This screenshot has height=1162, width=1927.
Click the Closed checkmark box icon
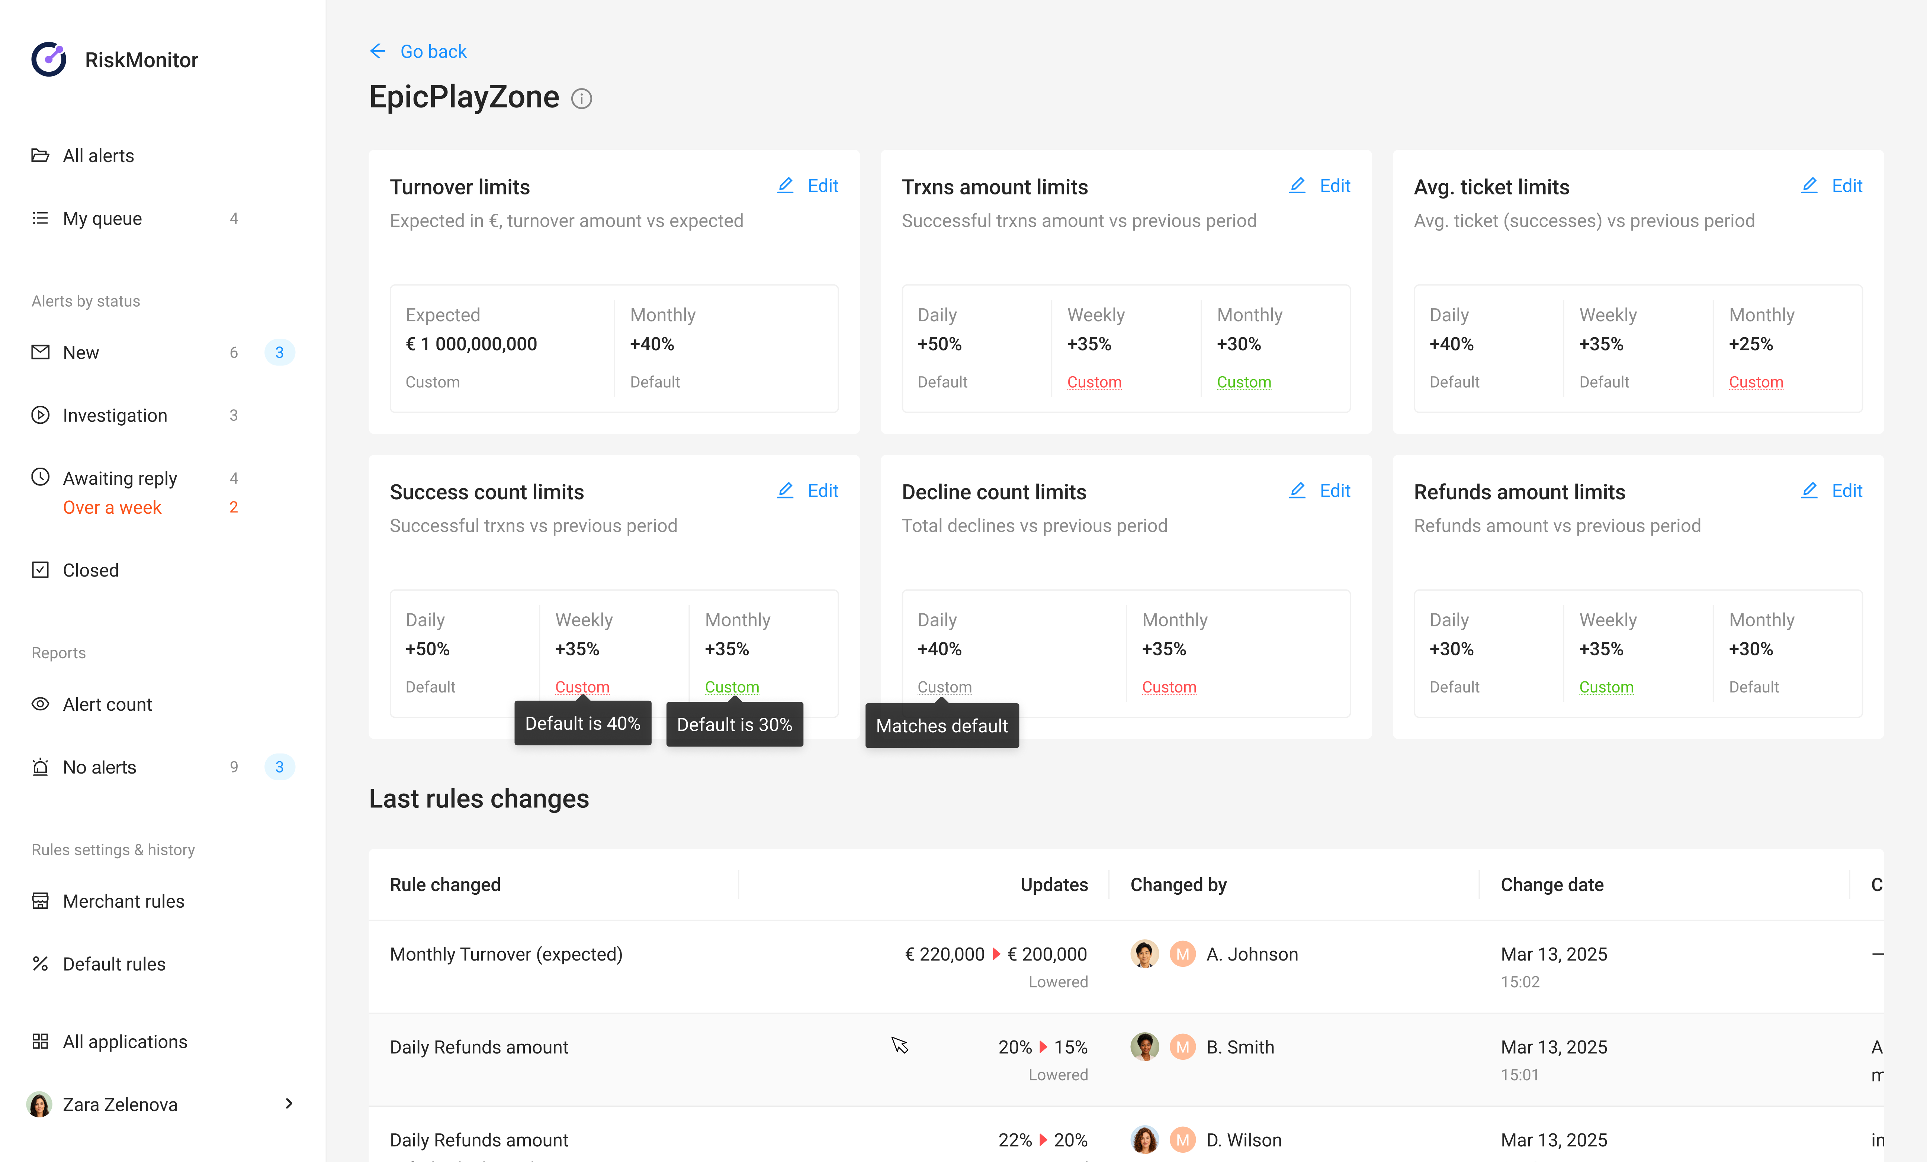tap(40, 570)
